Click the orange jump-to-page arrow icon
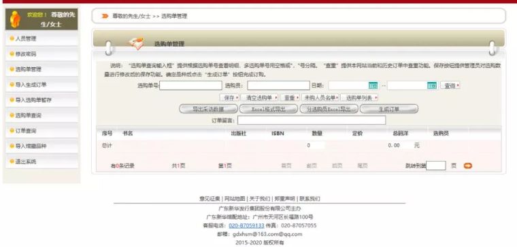The image size is (517, 247). pyautogui.click(x=468, y=166)
